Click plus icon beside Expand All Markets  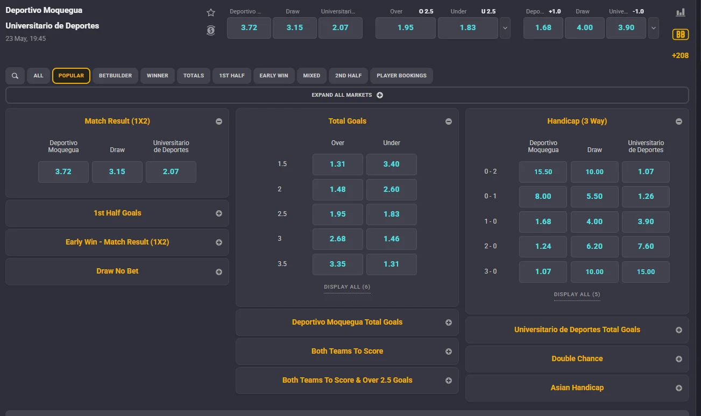(380, 95)
